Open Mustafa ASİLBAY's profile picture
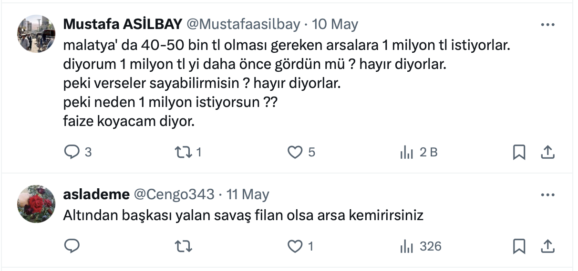Image resolution: width=578 pixels, height=271 pixels. 36,33
